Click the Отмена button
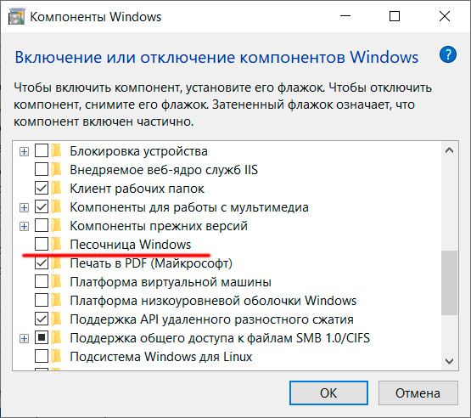This screenshot has width=471, height=418. (x=418, y=393)
